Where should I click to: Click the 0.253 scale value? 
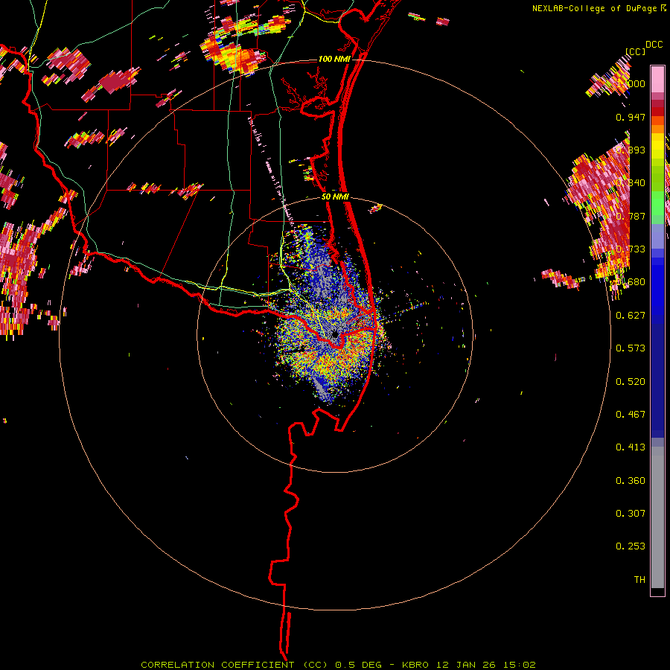(631, 546)
